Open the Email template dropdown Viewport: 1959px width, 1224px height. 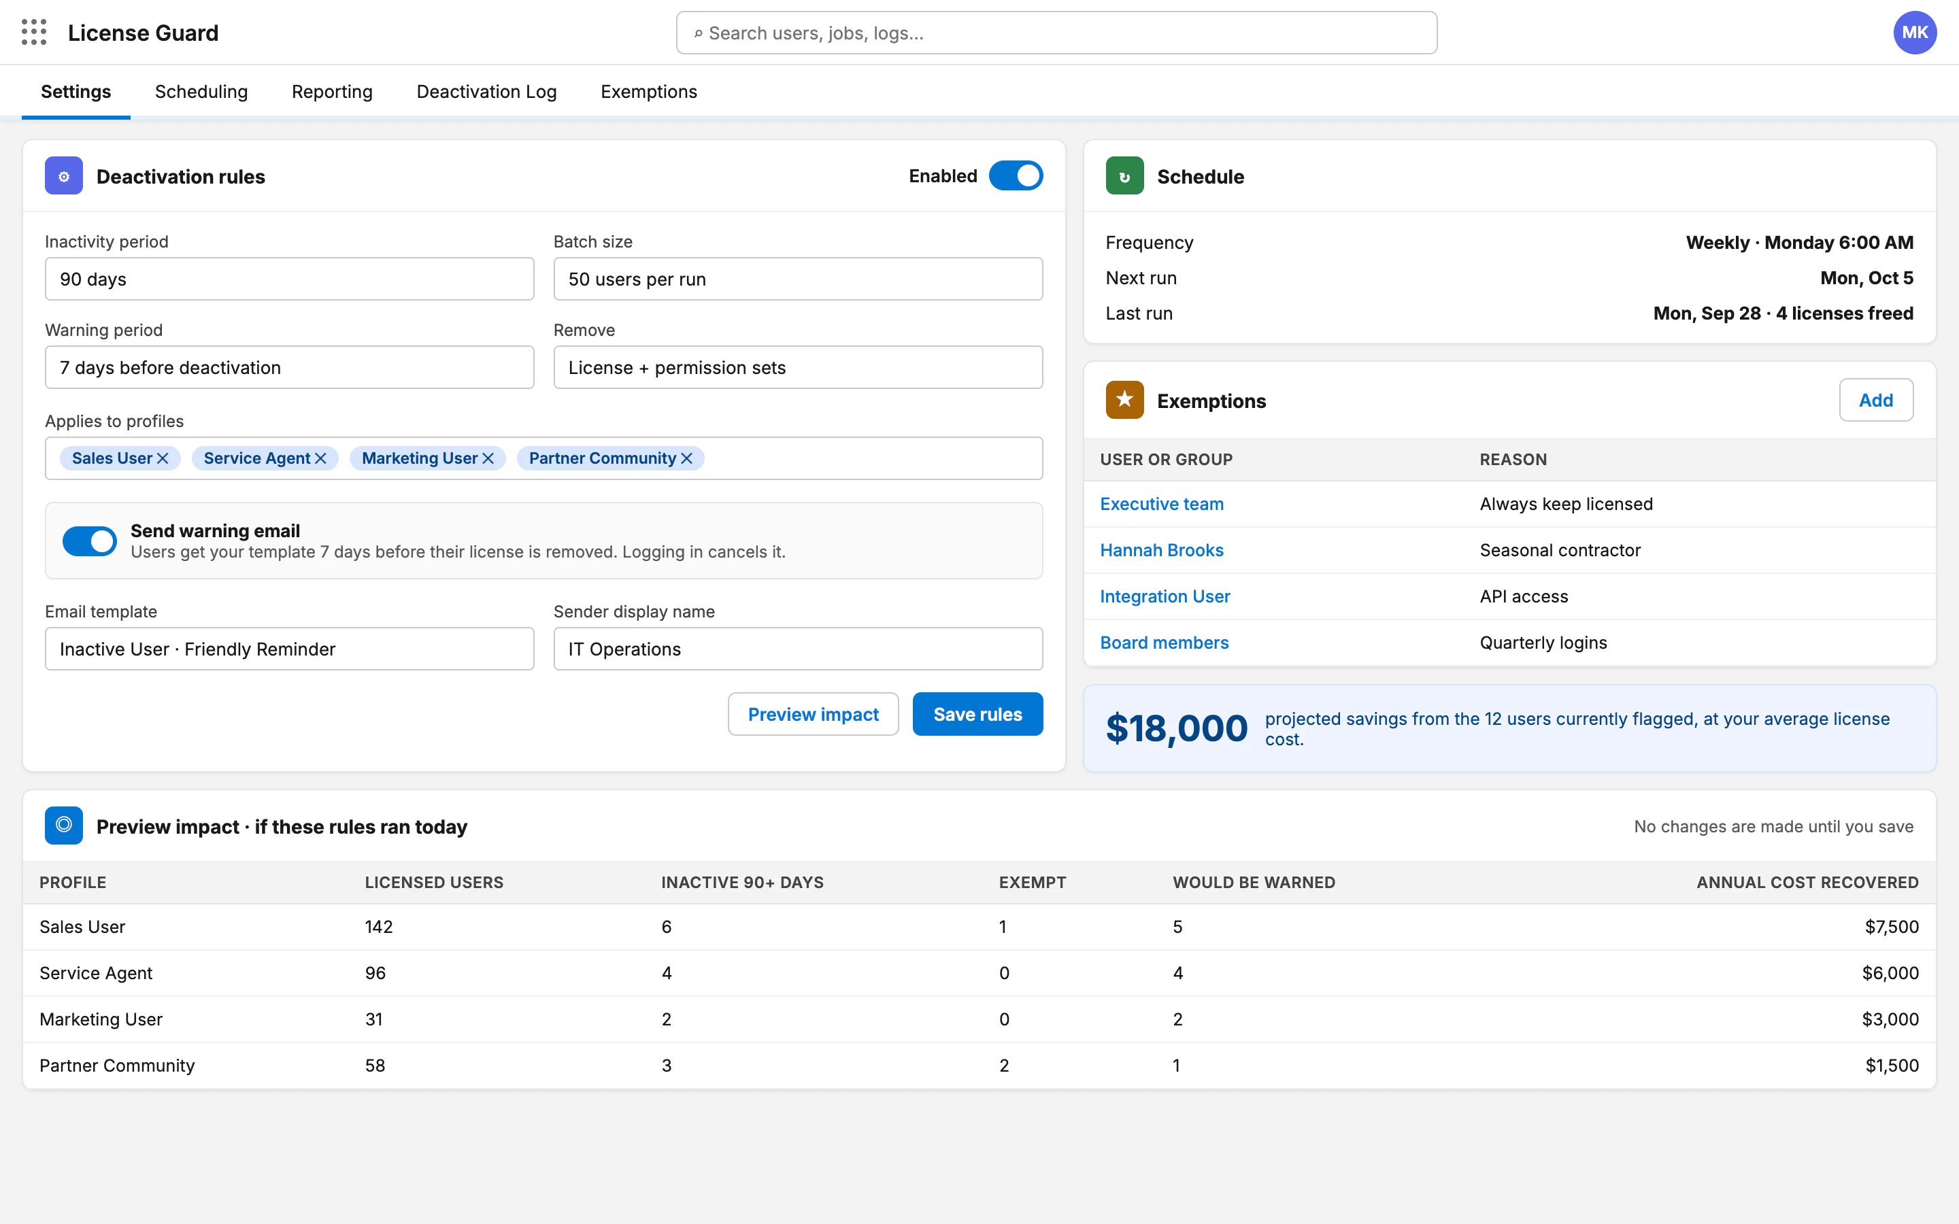289,649
